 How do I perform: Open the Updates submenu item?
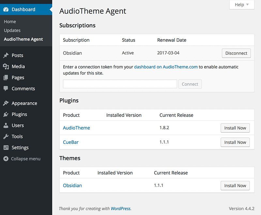coord(12,30)
